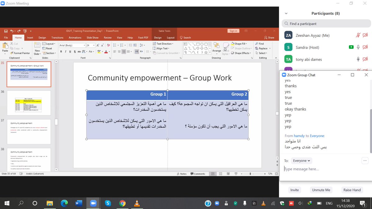
Task: Redo the action in PowerPoint
Action: (19, 31)
